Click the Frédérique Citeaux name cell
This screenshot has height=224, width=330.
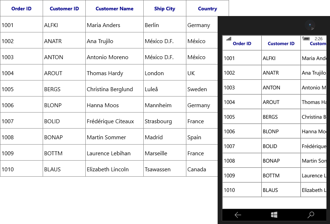[x=115, y=120]
